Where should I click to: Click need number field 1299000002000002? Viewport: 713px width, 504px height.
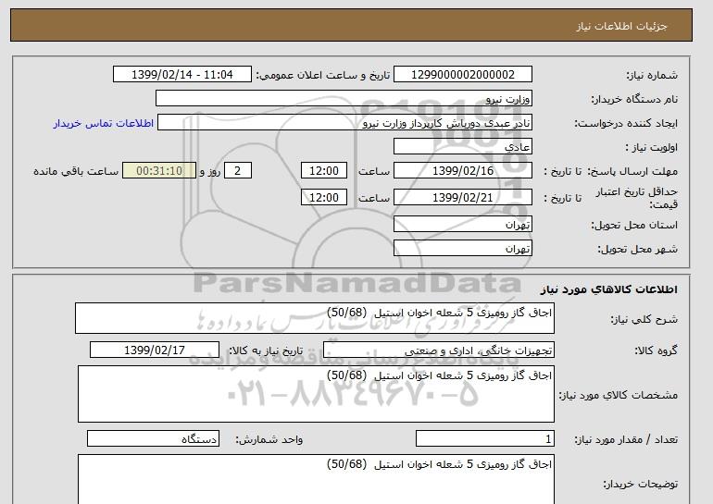[462, 75]
